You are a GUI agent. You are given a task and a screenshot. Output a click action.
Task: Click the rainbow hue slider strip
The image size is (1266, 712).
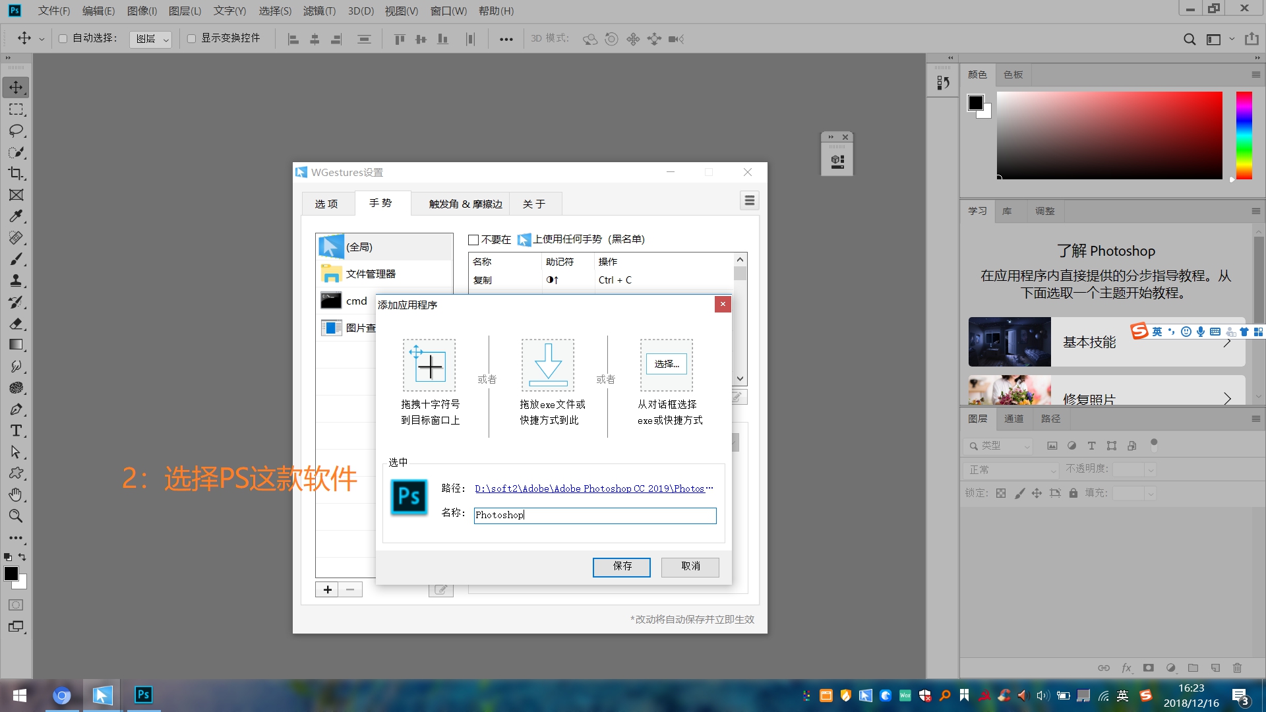[1244, 135]
